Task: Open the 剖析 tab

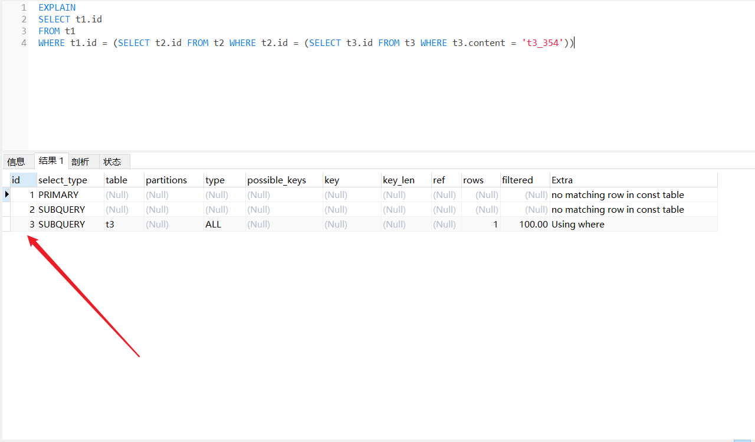Action: [81, 161]
